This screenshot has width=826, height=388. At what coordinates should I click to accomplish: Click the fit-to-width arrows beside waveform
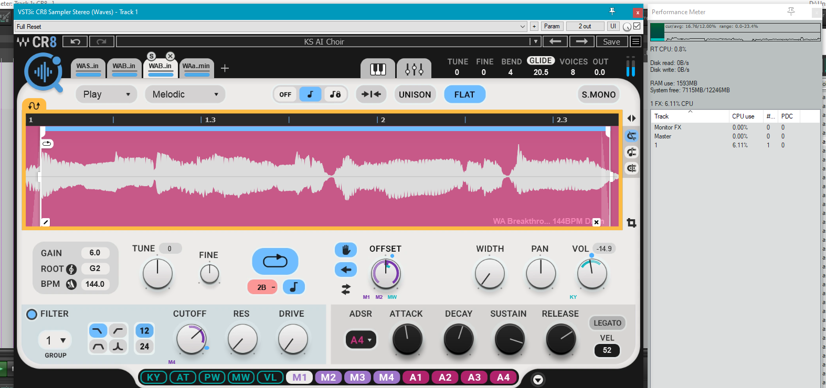tap(631, 118)
